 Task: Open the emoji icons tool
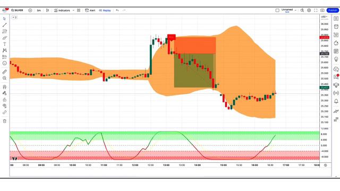click(5, 63)
